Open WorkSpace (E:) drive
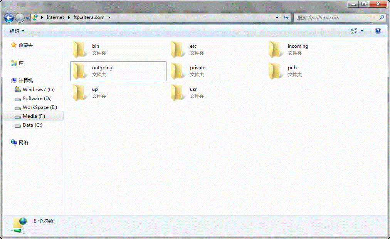This screenshot has width=390, height=239. point(40,107)
